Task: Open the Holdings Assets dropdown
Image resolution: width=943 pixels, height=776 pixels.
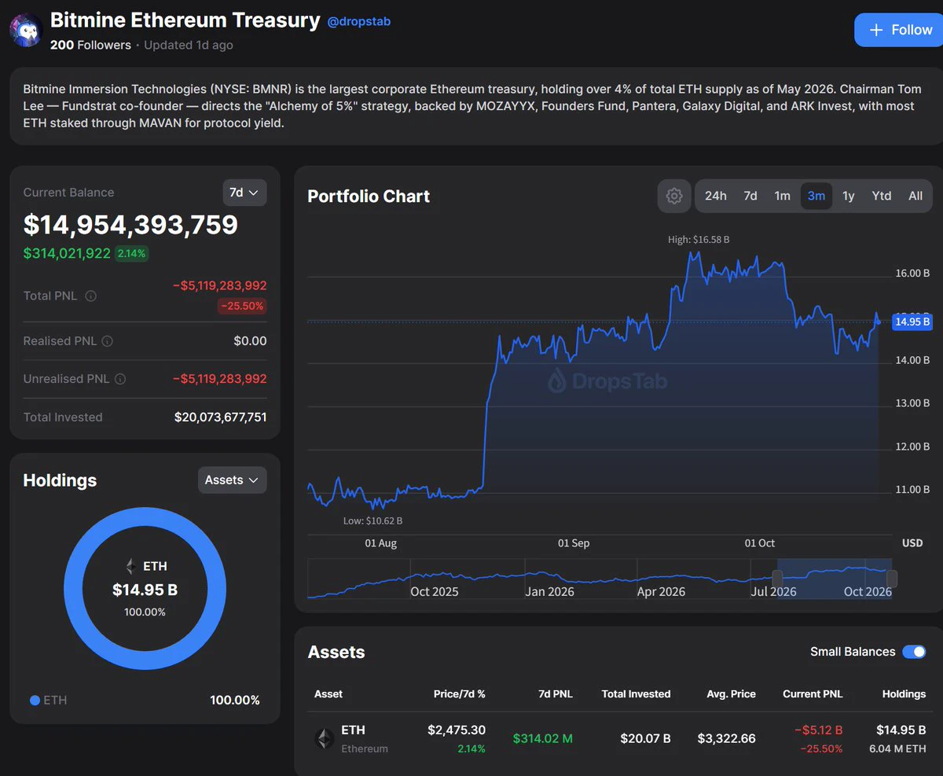Action: [x=232, y=480]
